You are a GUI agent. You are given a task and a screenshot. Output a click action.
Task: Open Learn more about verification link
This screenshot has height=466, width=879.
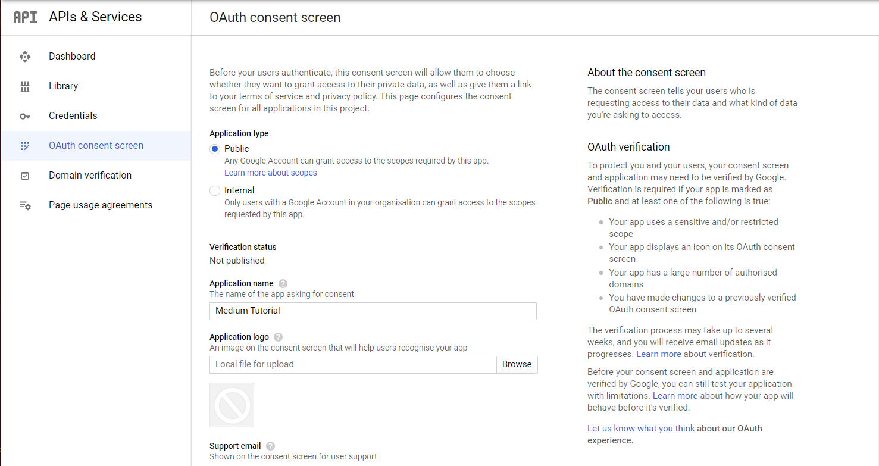(658, 354)
